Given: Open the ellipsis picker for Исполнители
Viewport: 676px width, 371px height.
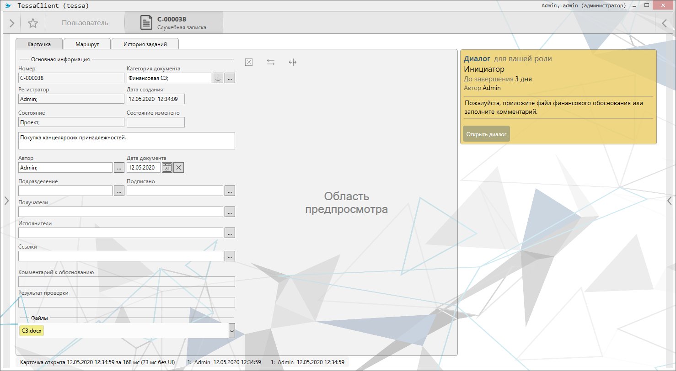Looking at the screenshot, I should [230, 233].
